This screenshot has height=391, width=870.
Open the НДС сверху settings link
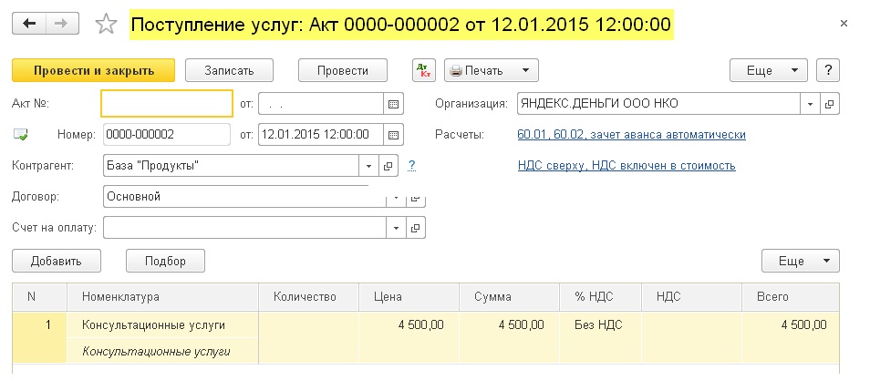627,166
